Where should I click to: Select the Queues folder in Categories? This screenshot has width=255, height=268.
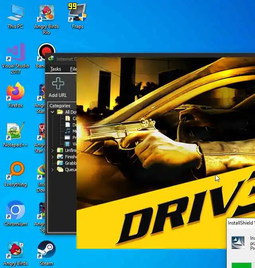tap(67, 169)
